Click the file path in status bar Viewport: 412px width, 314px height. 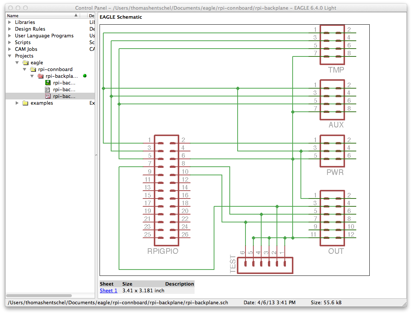118,302
